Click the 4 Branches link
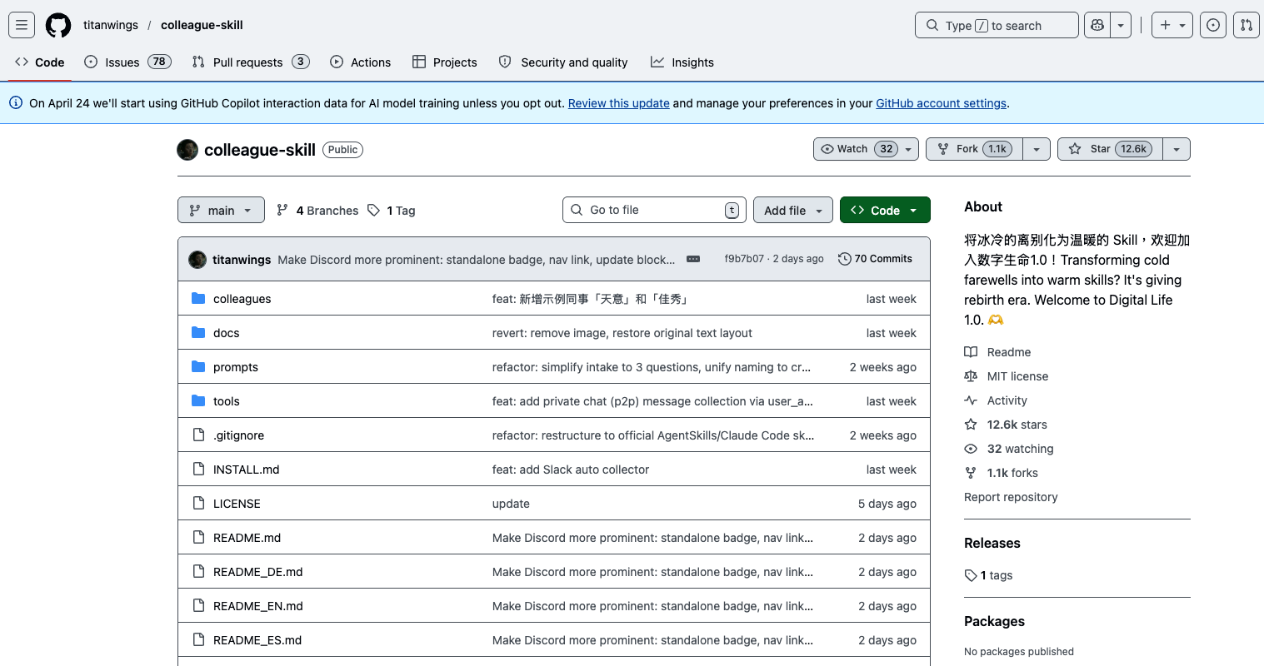This screenshot has width=1264, height=666. pyautogui.click(x=317, y=211)
